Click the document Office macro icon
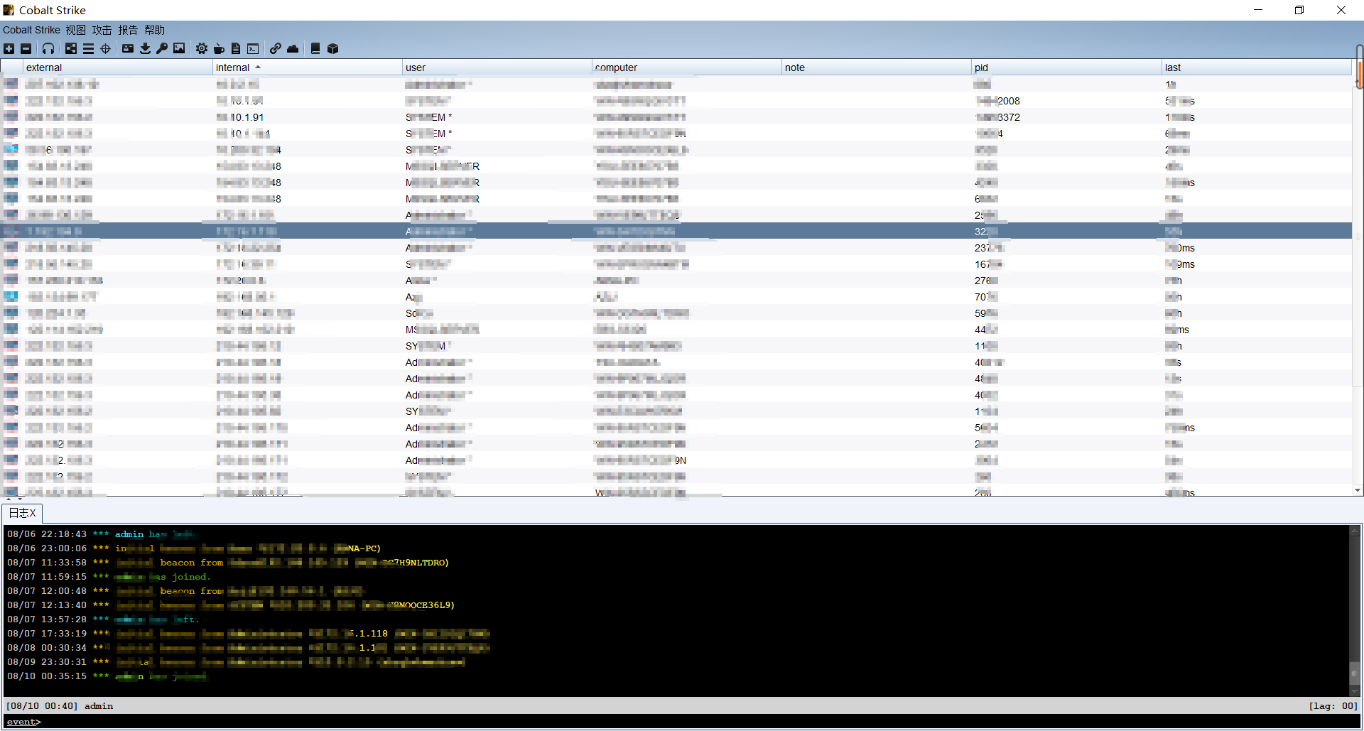 point(236,48)
